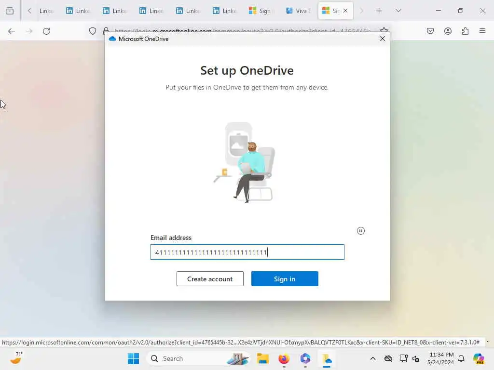Open the clock showing 11:34 PM

pos(441,358)
